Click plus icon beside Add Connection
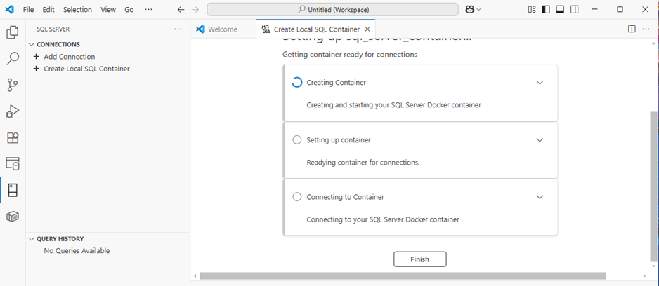Viewport: 659px width, 286px height. coord(36,57)
